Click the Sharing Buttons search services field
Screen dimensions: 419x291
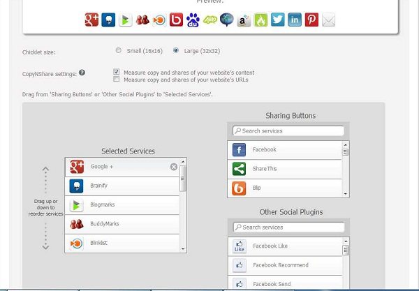click(288, 130)
